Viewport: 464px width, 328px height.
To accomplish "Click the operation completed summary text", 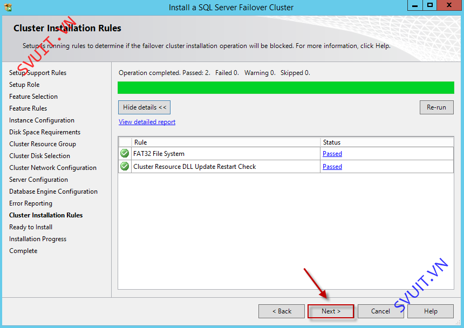I will coord(214,73).
